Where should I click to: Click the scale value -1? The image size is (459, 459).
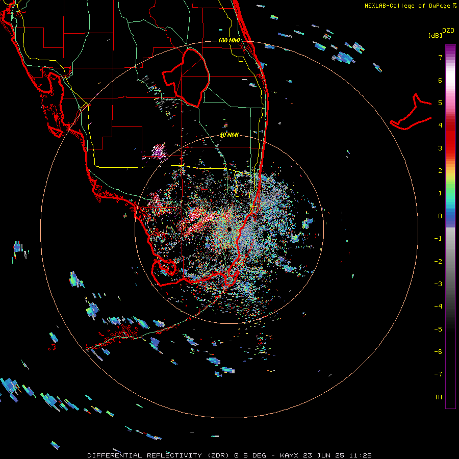438,239
